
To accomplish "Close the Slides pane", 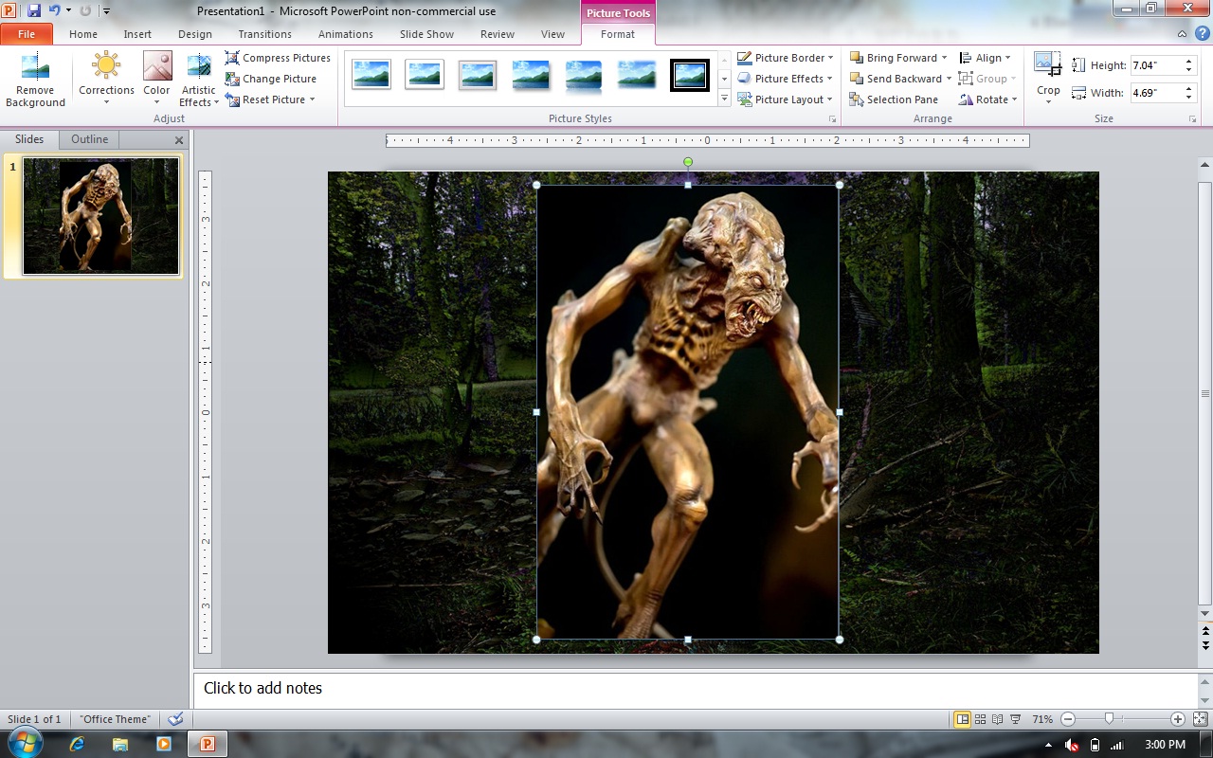I will (x=179, y=140).
